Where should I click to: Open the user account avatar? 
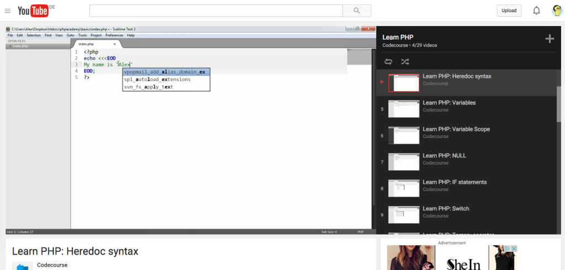557,10
